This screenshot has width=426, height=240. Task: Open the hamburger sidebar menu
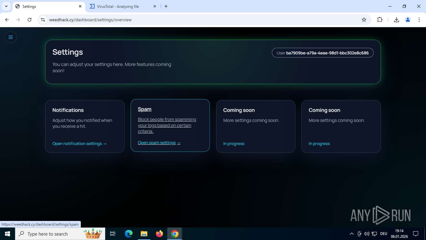pyautogui.click(x=10, y=37)
